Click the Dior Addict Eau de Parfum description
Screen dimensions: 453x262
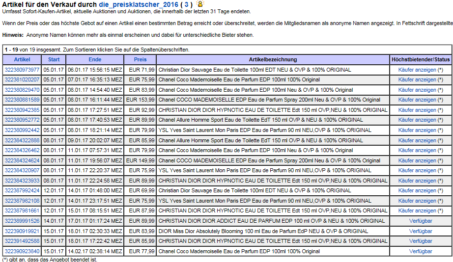(x=272, y=221)
